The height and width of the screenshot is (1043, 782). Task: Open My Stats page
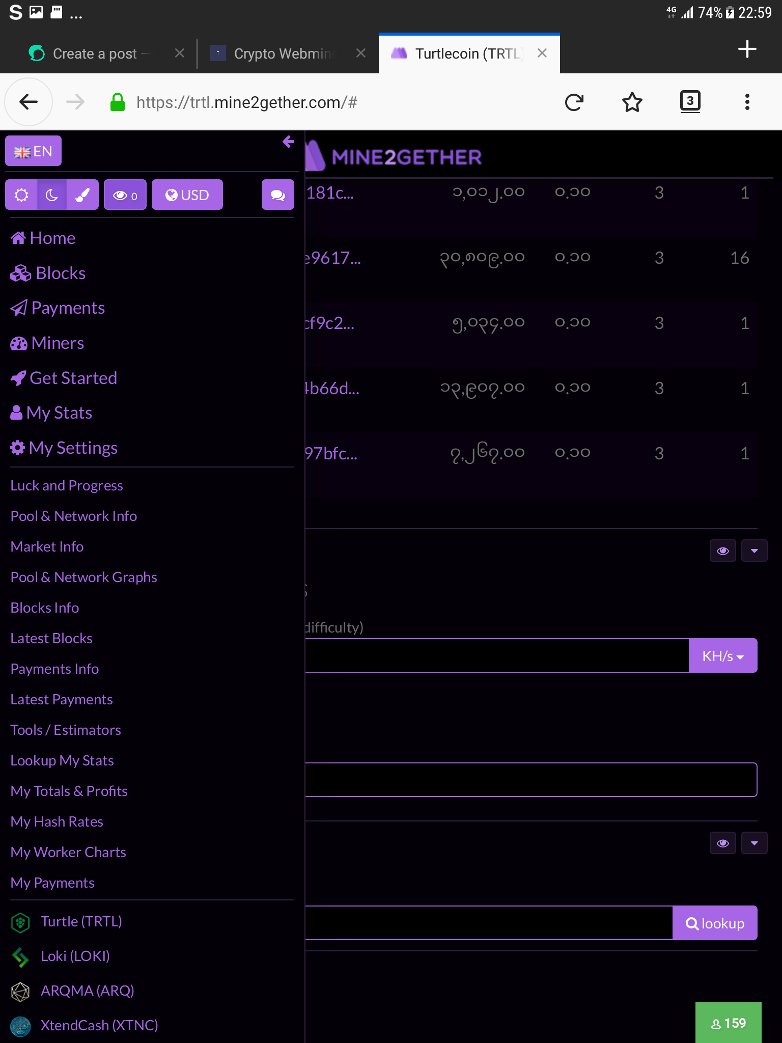51,413
